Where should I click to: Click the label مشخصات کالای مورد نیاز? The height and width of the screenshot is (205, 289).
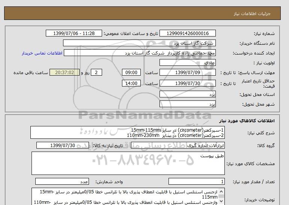tap(251, 164)
